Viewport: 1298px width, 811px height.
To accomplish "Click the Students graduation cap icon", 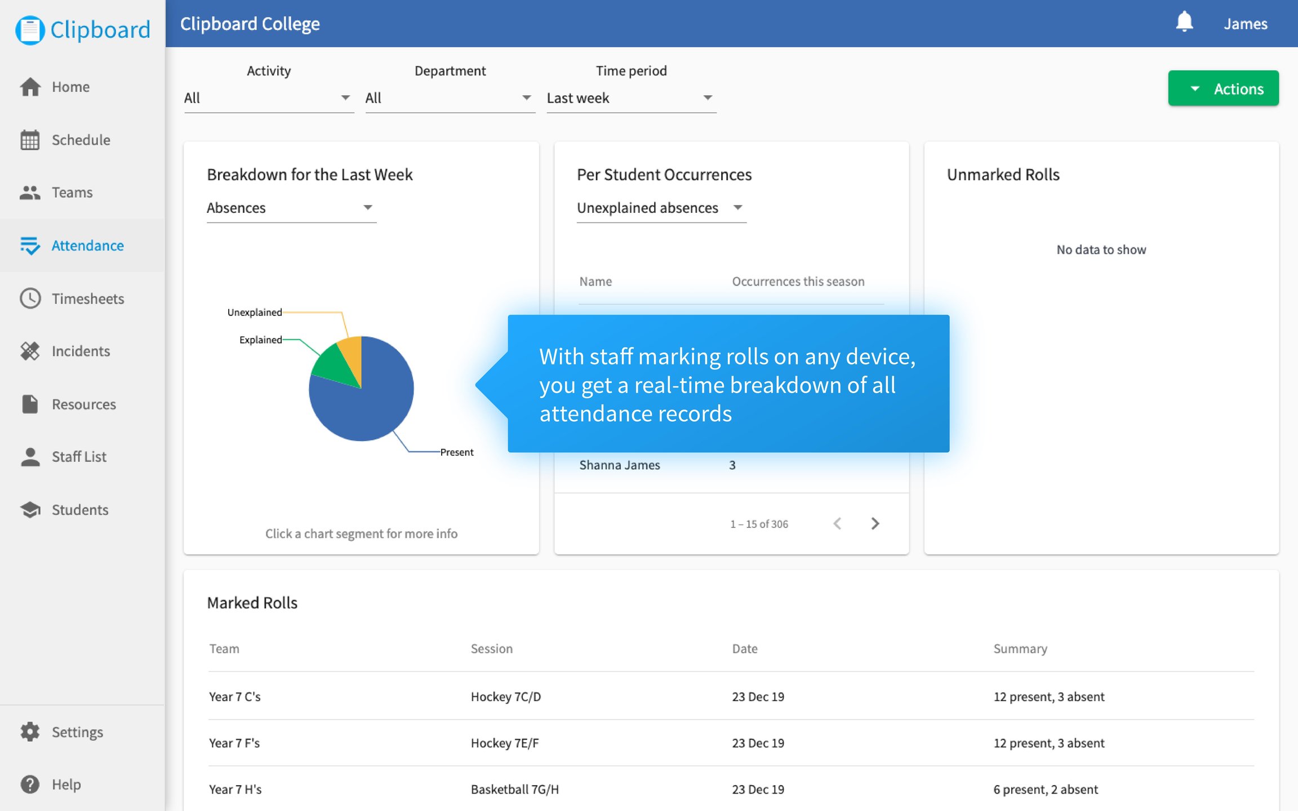I will coord(30,510).
